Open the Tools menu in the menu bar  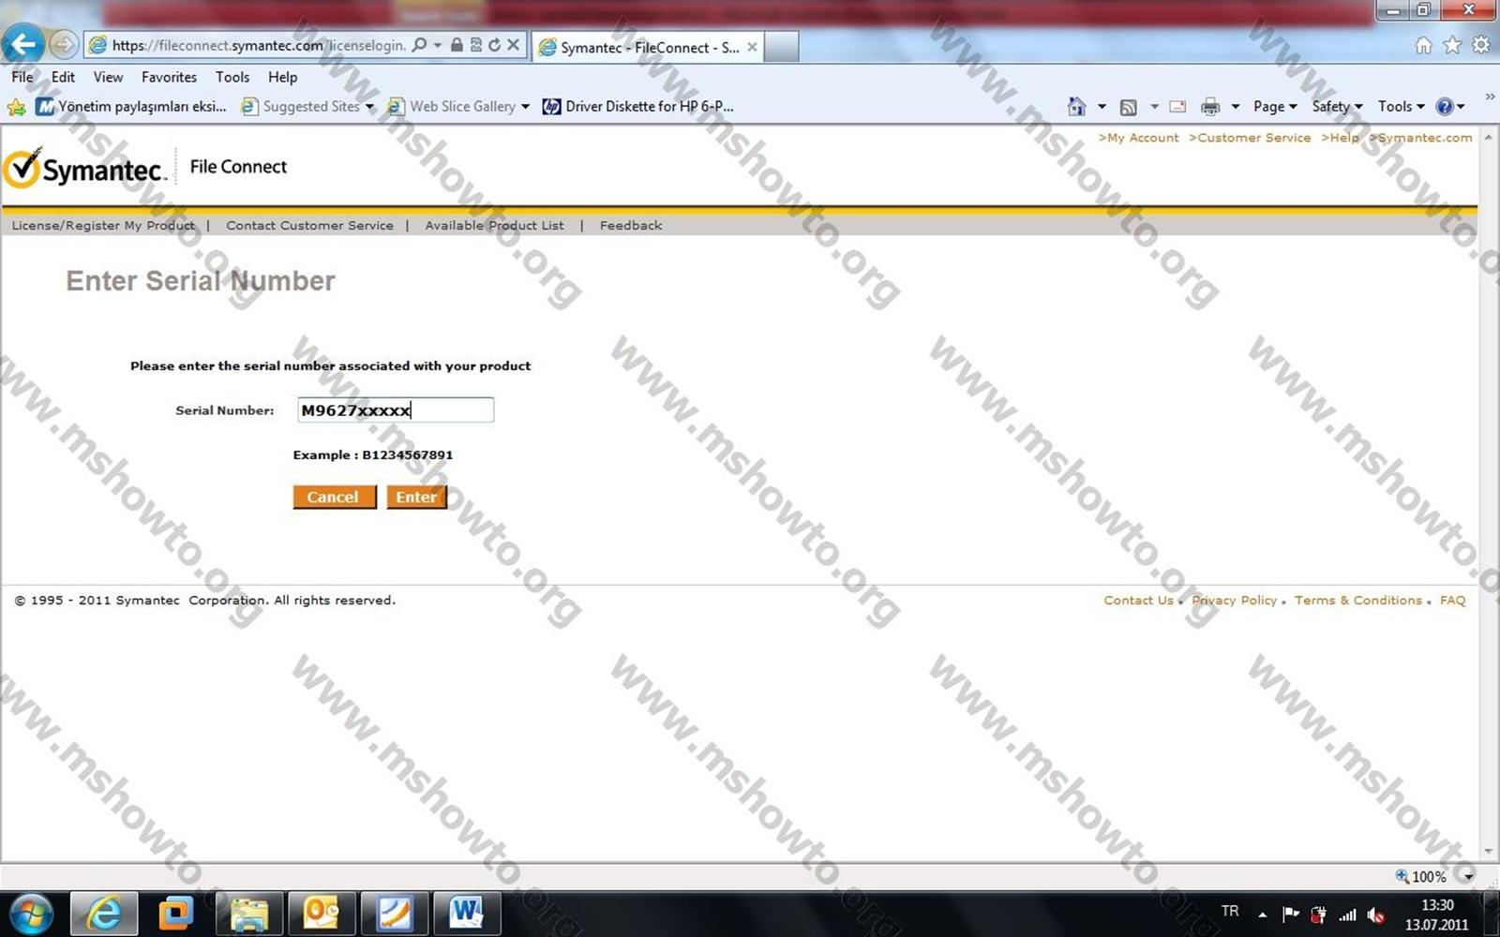point(232,77)
